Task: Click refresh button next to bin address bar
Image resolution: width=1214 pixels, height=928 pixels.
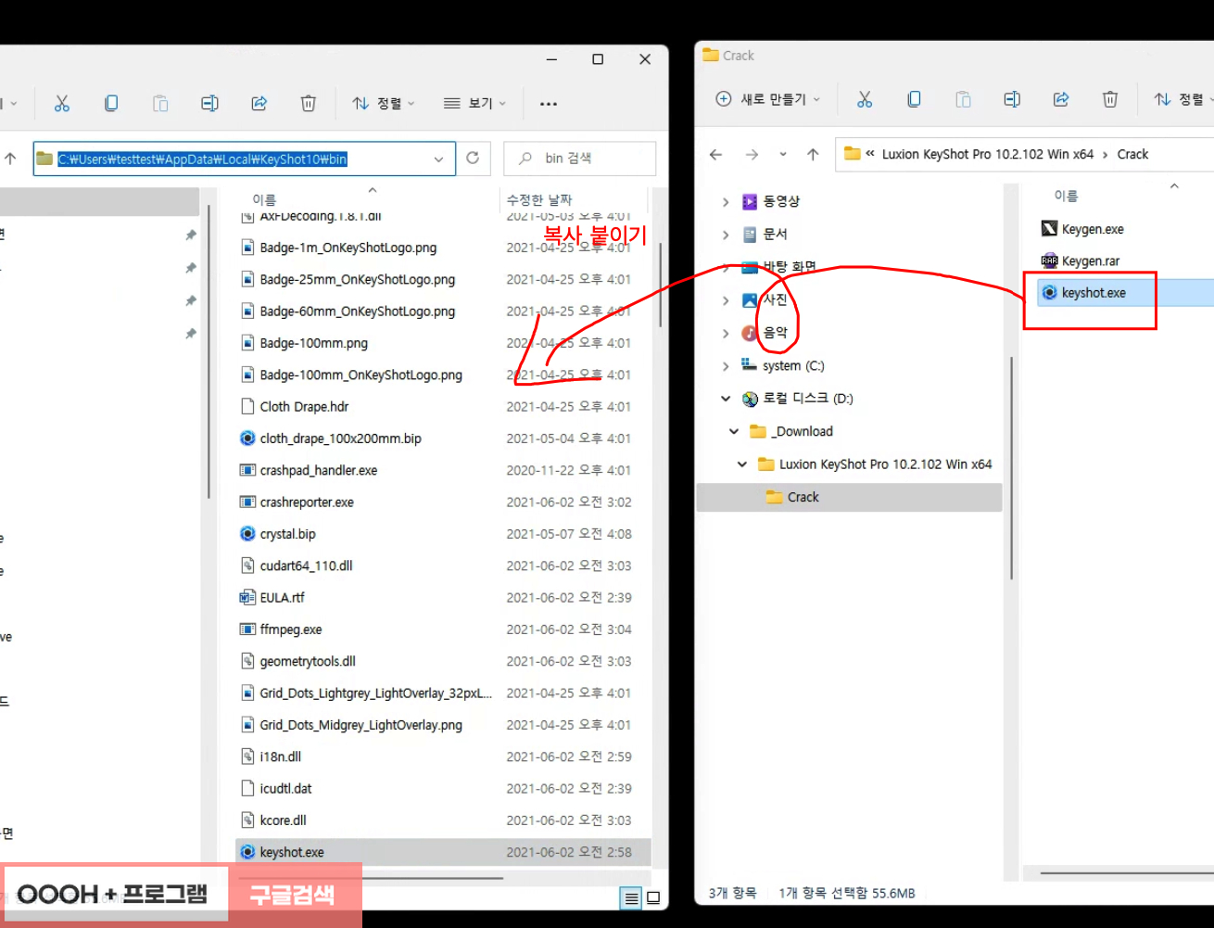Action: tap(473, 159)
